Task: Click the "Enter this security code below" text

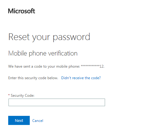Action: pos(33,78)
